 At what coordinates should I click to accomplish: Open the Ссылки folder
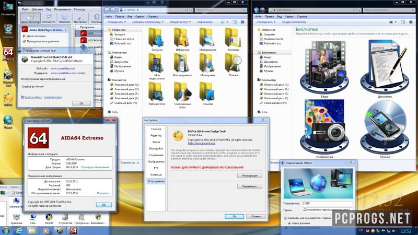[x=207, y=93]
